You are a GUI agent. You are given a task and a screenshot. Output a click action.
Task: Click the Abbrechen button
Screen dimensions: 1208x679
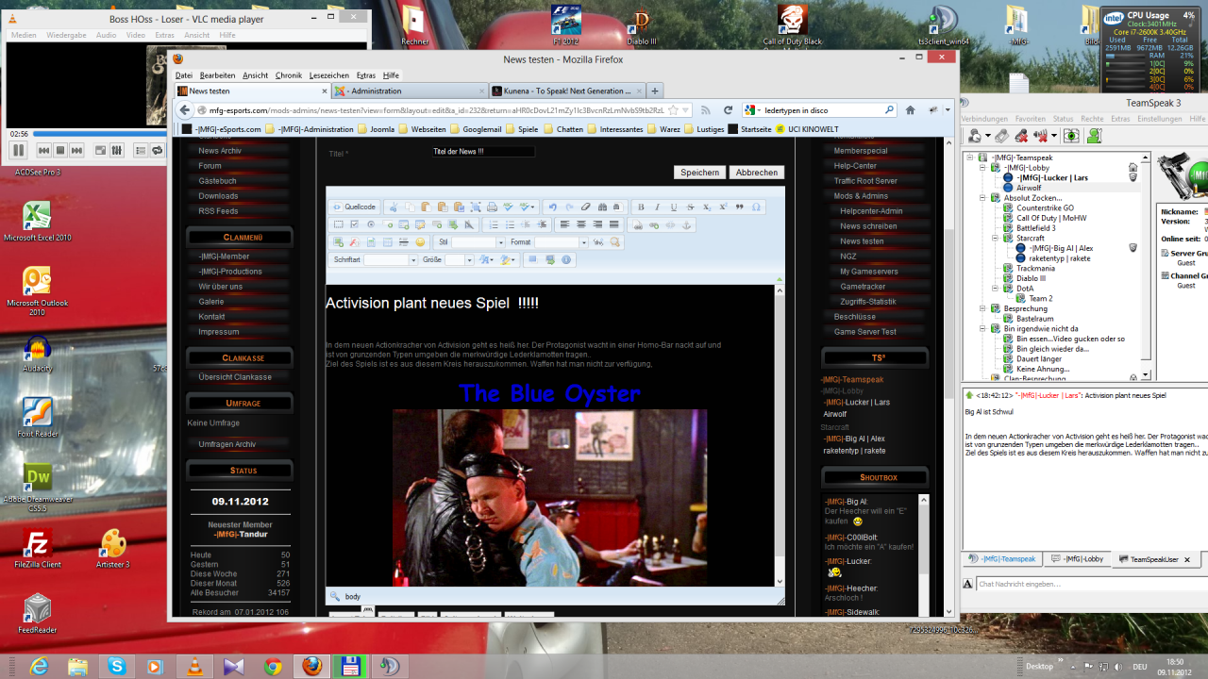[x=756, y=173]
